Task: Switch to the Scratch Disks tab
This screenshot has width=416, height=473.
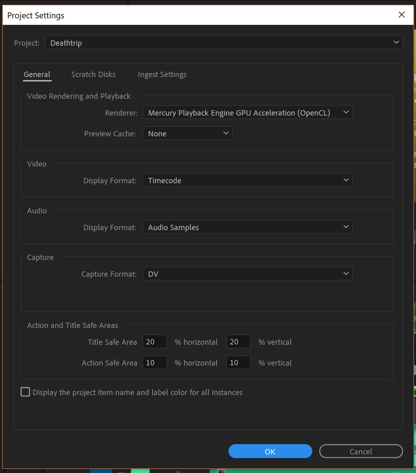Action: (x=93, y=75)
